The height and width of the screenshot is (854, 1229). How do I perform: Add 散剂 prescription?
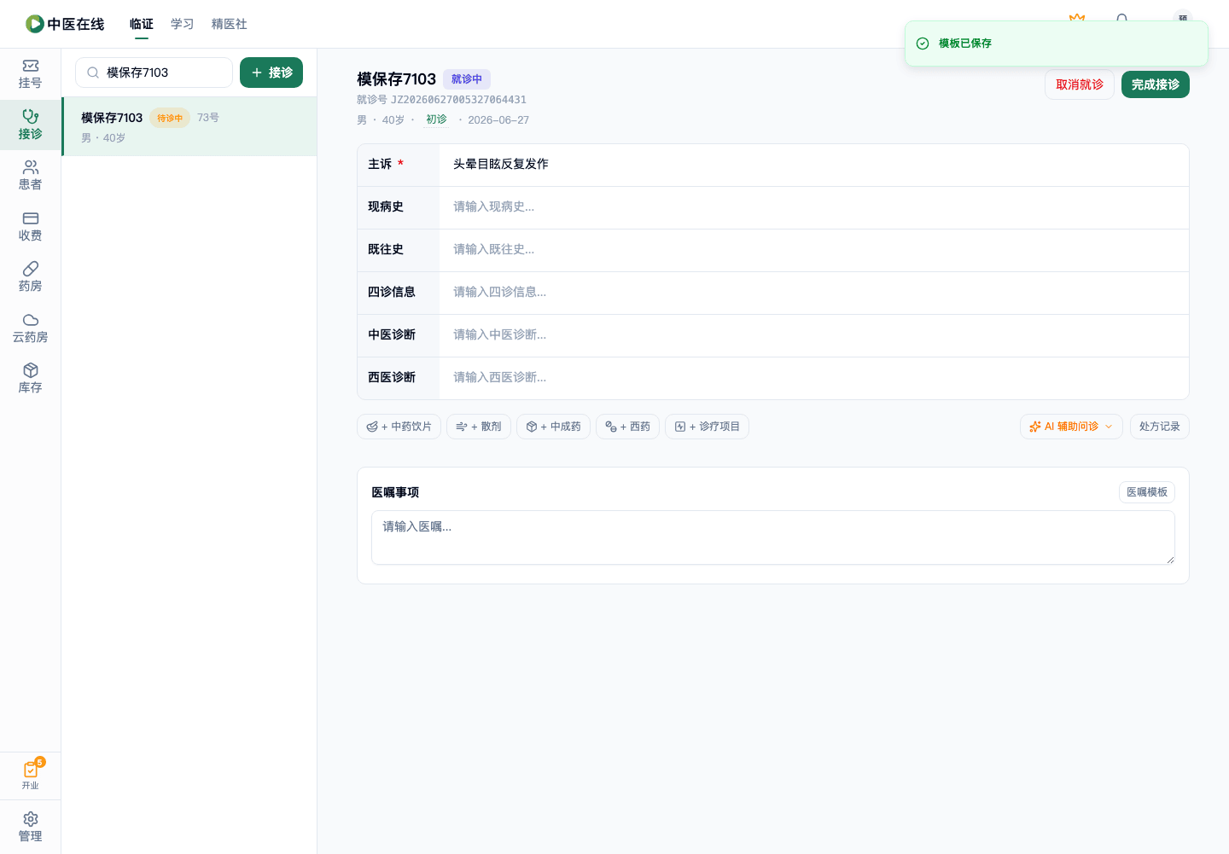479,427
